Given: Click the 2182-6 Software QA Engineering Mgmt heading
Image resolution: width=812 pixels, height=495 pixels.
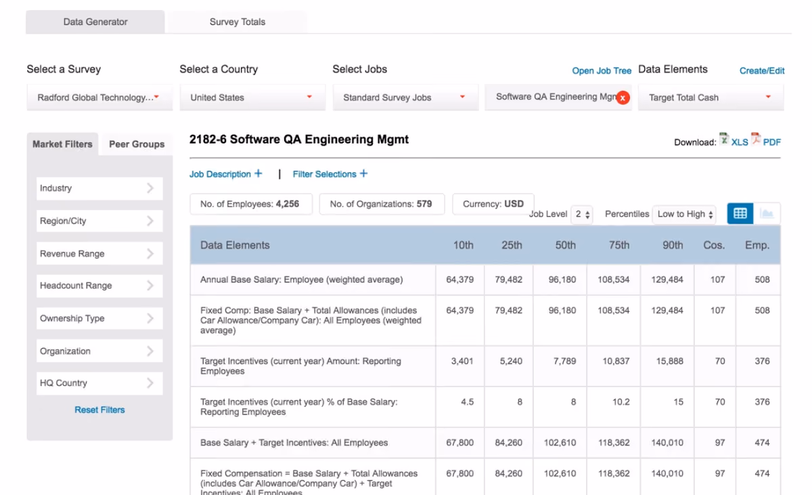Looking at the screenshot, I should pyautogui.click(x=299, y=139).
